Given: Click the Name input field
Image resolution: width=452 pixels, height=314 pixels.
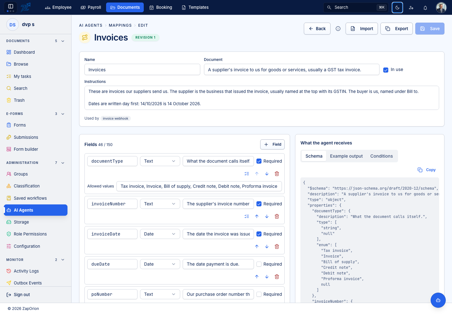Looking at the screenshot, I should 142,70.
